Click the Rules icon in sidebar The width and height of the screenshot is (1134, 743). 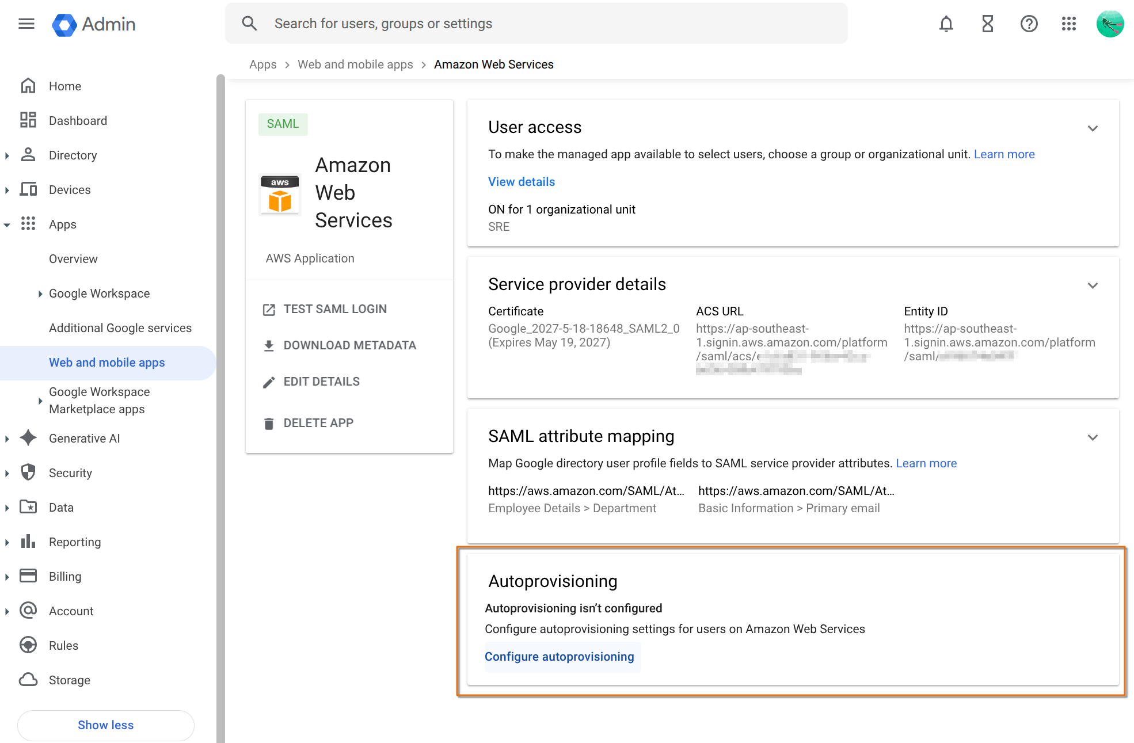click(x=28, y=645)
